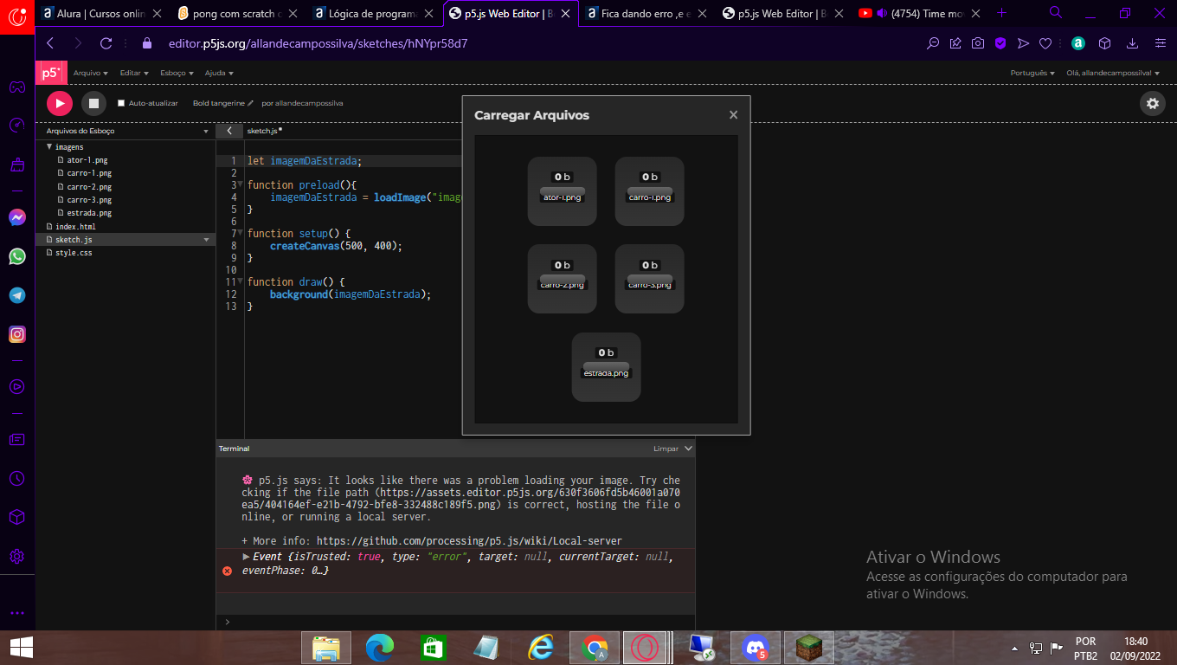
Task: Select the sketch.js editor tab
Action: pyautogui.click(x=263, y=131)
